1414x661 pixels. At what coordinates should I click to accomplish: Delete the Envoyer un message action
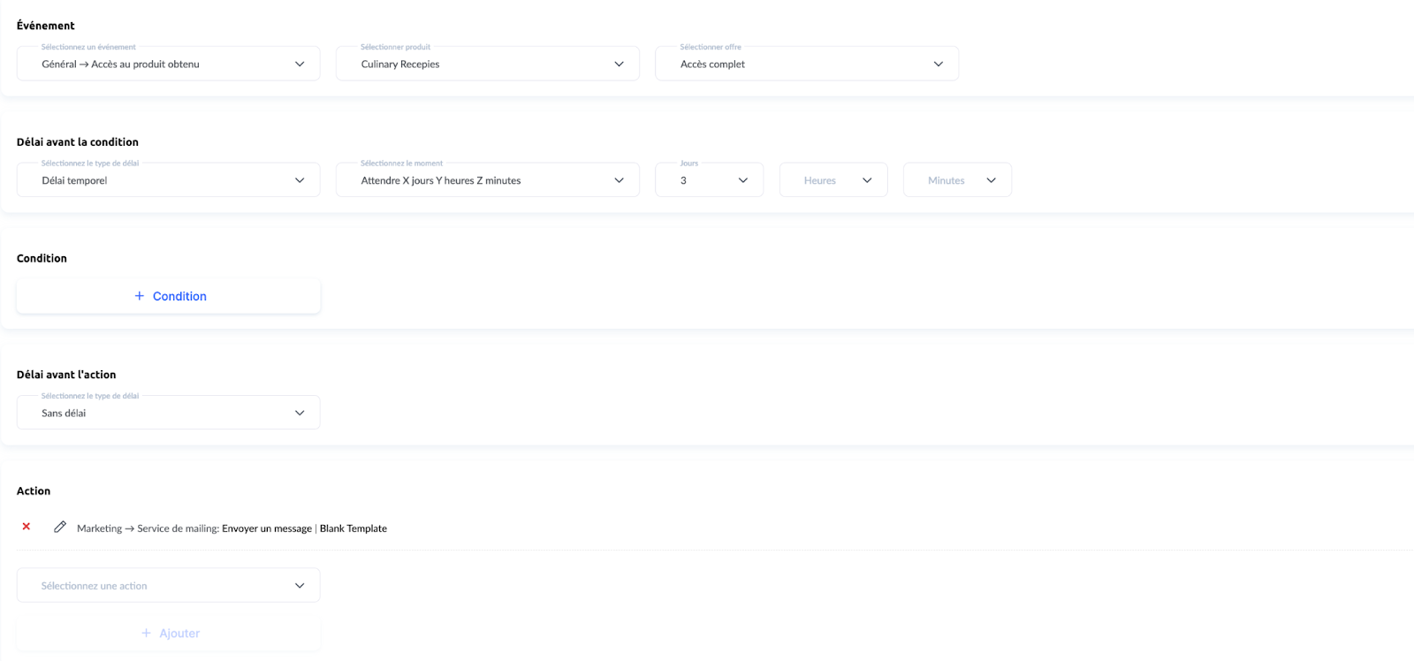coord(27,527)
